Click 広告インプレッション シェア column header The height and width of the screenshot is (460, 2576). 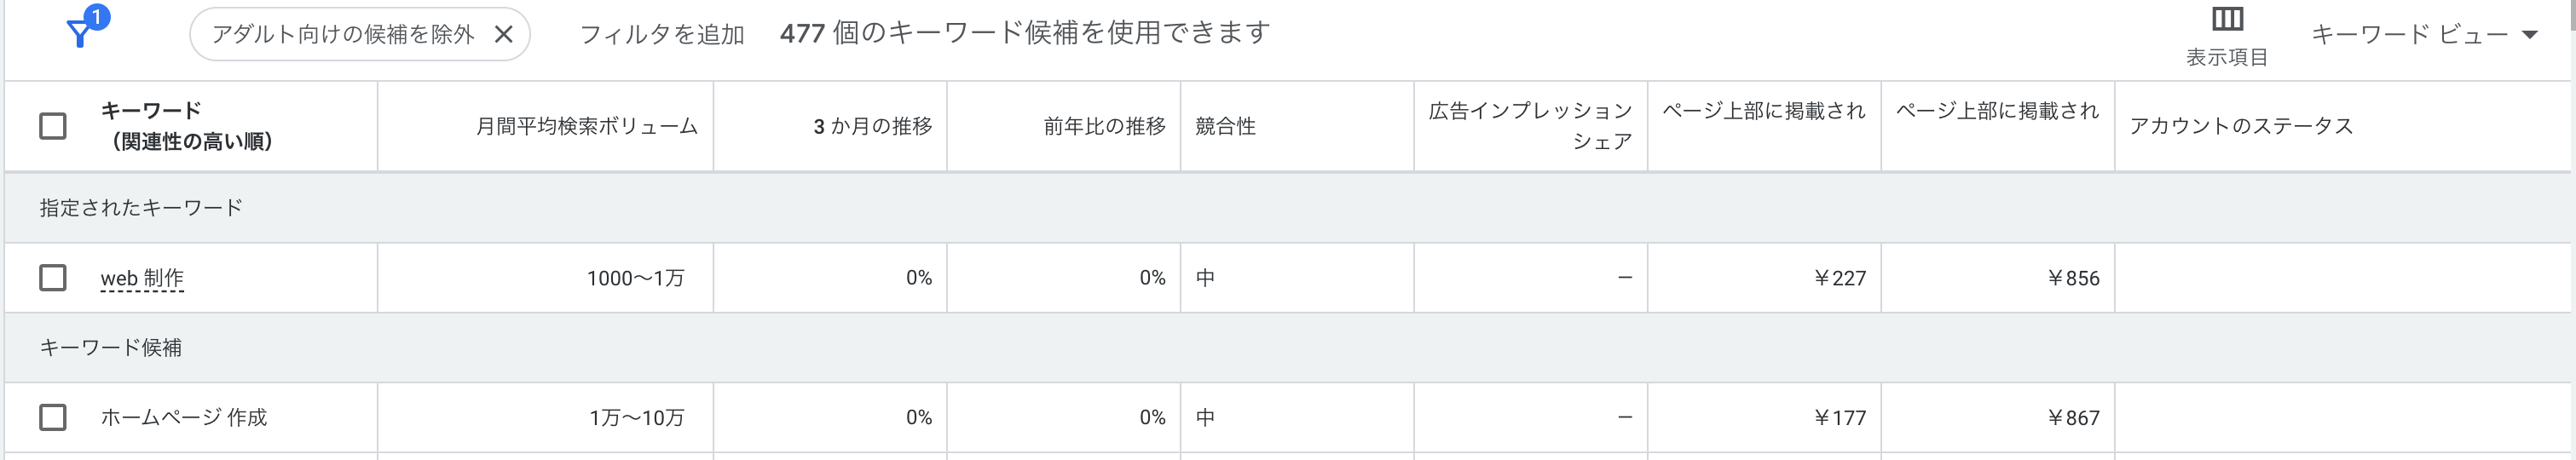[1530, 126]
